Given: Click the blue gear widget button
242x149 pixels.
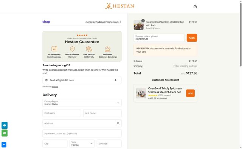Looking at the screenshot, I should 4,144.
